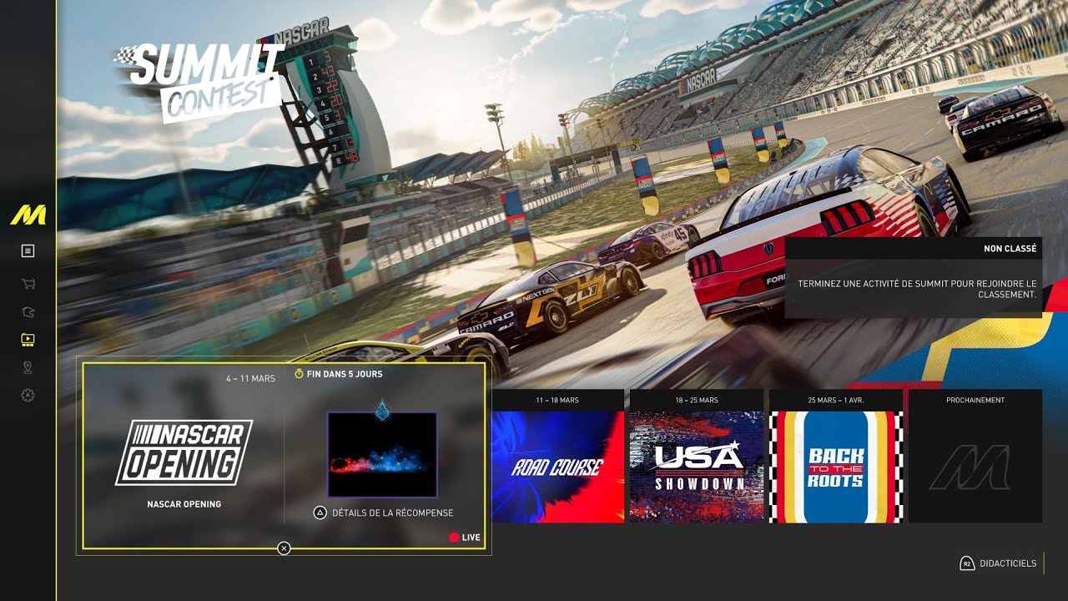The width and height of the screenshot is (1068, 601).
Task: Click the Terminez une activité de Summit message
Action: pyautogui.click(x=917, y=289)
